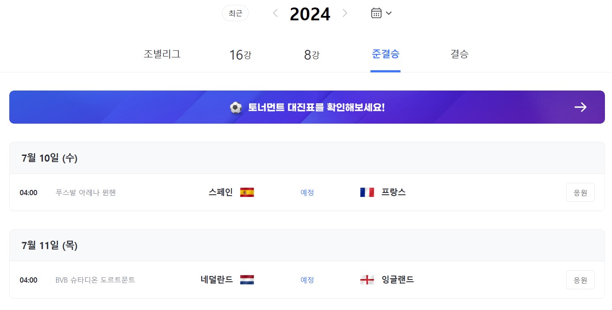Open the 결승 tab
Screen dimensions: 612x310
point(459,54)
